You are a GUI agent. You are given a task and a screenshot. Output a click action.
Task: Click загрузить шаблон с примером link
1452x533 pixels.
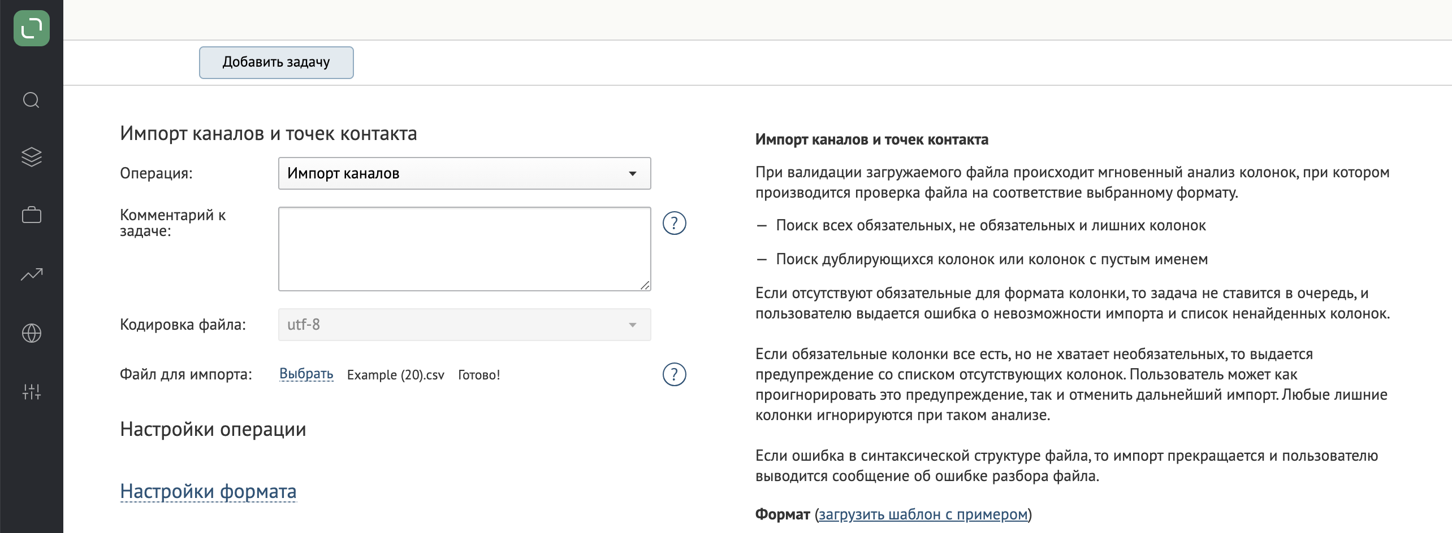[923, 514]
